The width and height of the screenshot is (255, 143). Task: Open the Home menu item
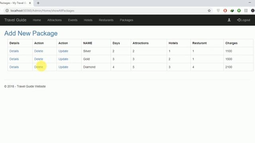(37, 20)
